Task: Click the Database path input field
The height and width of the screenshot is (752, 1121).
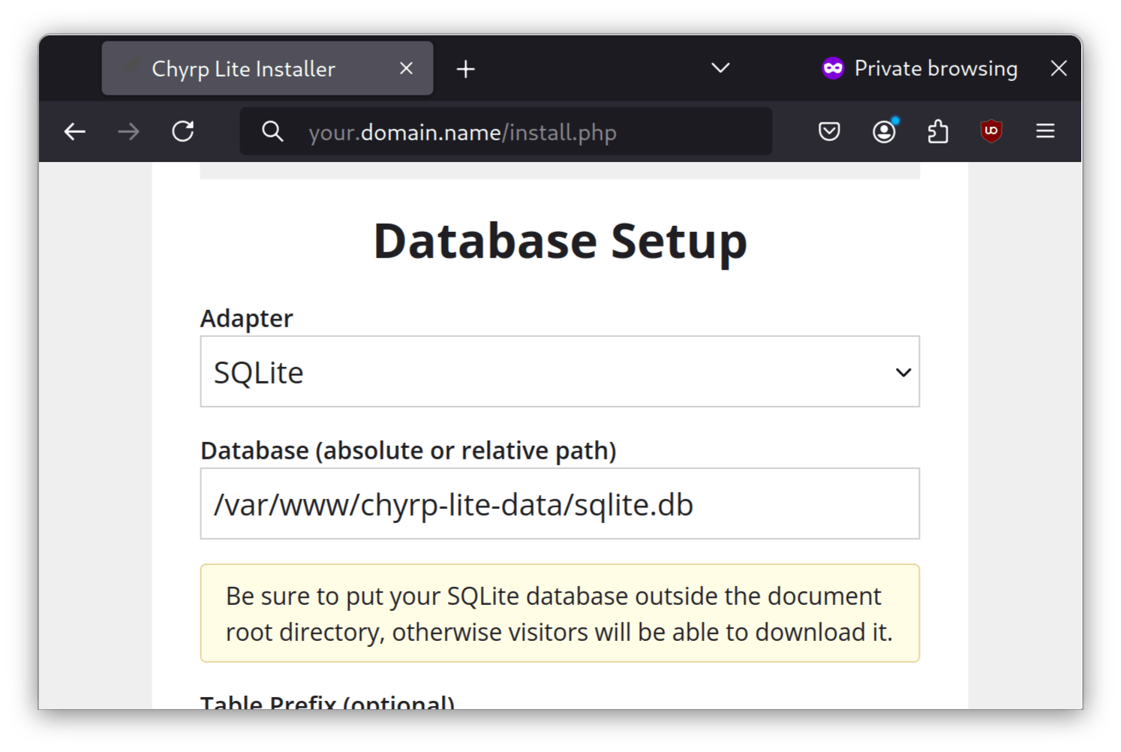Action: click(560, 504)
